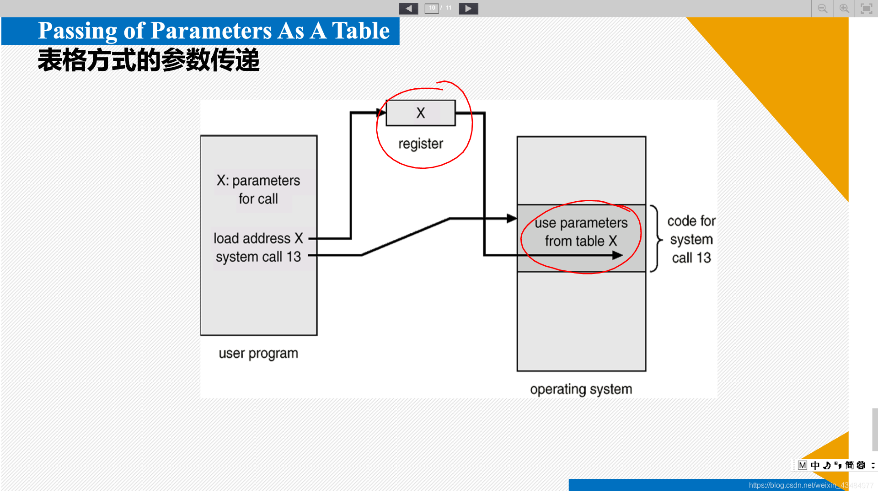Click the zoom in magnifier icon

tap(845, 8)
